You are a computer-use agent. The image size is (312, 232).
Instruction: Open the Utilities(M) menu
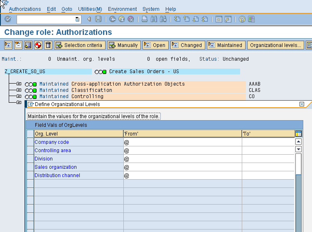tap(90, 9)
